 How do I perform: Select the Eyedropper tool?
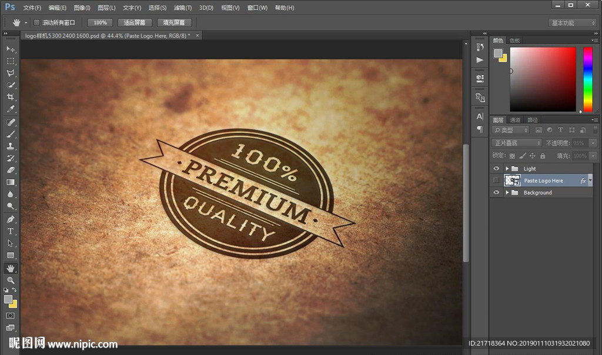tap(11, 109)
